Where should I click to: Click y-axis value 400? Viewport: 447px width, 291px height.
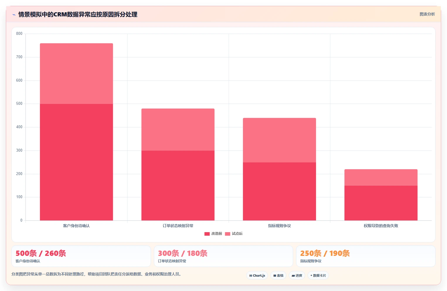click(x=19, y=127)
